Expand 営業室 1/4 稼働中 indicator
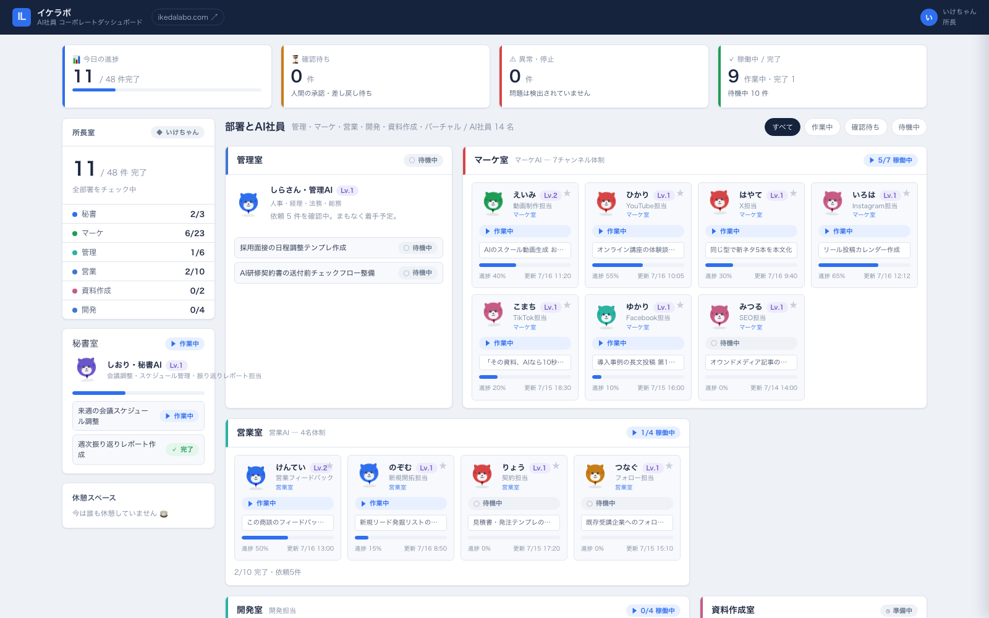This screenshot has width=989, height=618. (x=653, y=433)
